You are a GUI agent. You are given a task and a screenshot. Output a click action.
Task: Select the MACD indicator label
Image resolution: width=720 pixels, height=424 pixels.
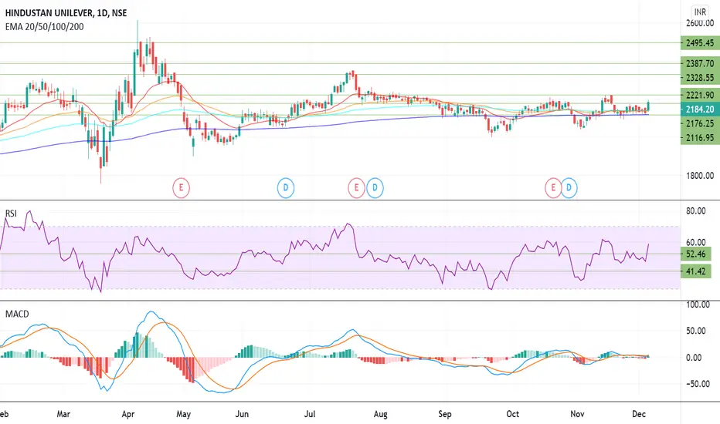coord(17,314)
